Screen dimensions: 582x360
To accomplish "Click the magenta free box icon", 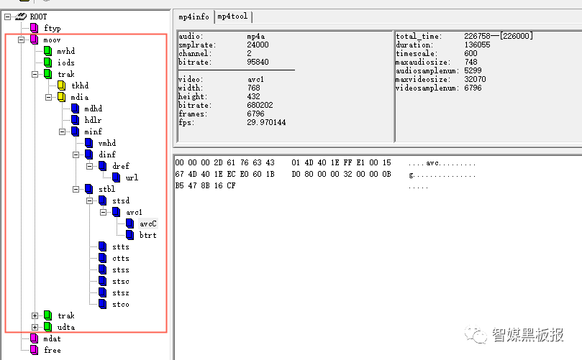I will tap(34, 350).
